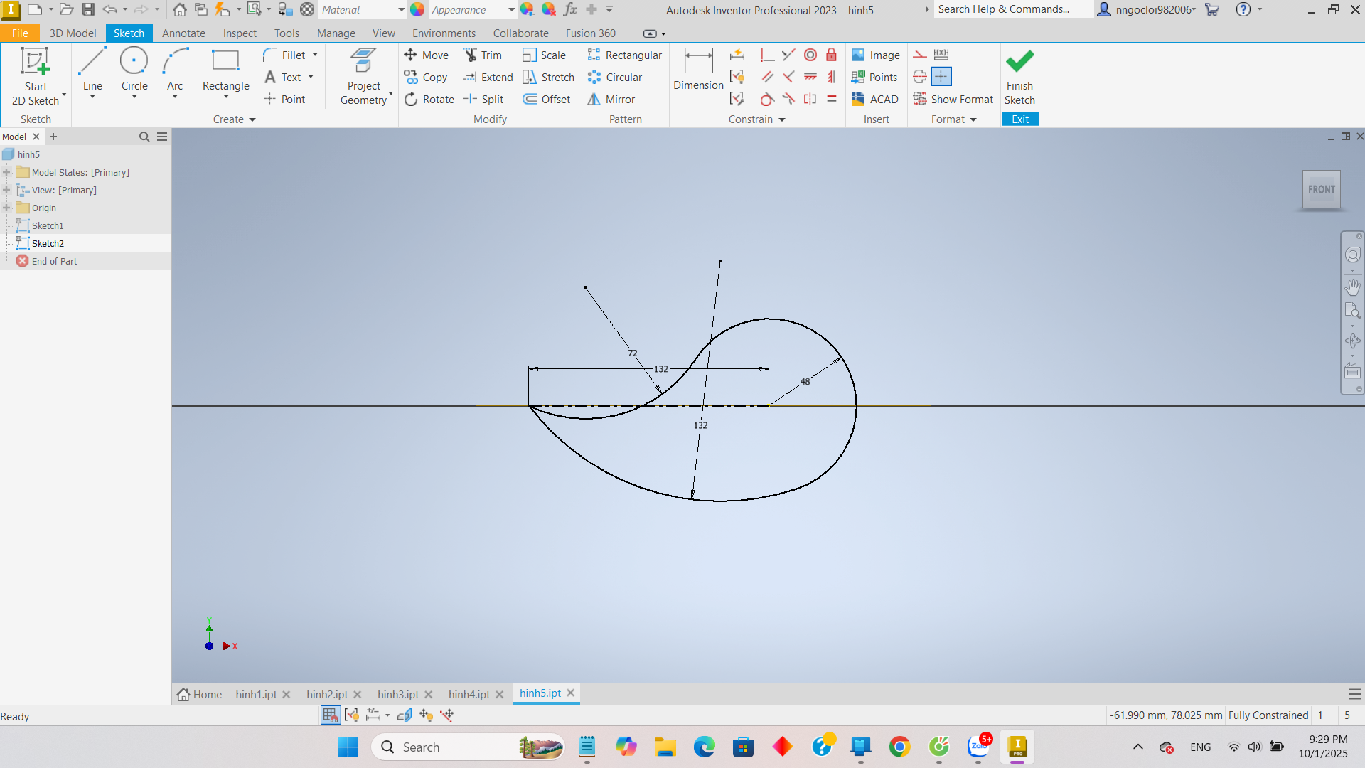The image size is (1365, 768).
Task: Click the FRONT face of ViewCube
Action: (x=1321, y=190)
